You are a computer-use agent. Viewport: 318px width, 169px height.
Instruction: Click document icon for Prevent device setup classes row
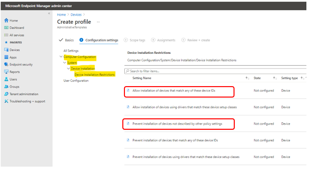pyautogui.click(x=128, y=157)
